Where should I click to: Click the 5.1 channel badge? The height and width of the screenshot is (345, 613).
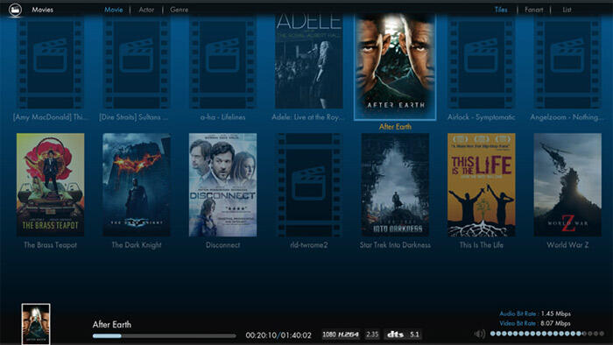click(414, 334)
